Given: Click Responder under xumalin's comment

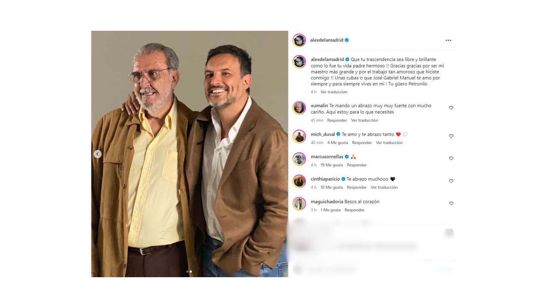Looking at the screenshot, I should click(x=337, y=120).
